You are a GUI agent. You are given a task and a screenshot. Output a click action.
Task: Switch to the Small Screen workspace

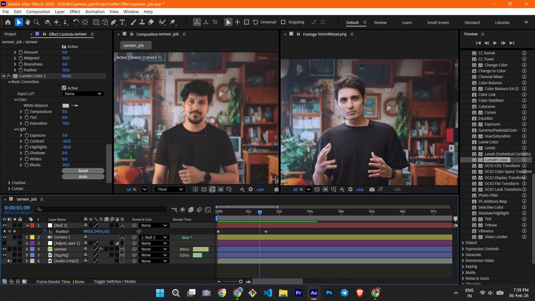pyautogui.click(x=438, y=22)
